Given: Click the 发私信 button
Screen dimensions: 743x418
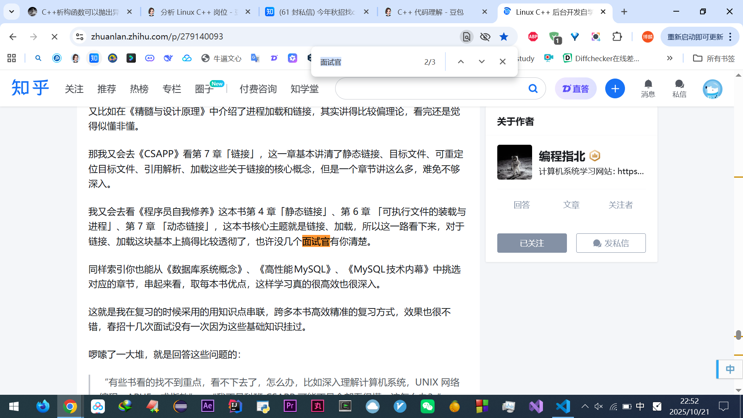Looking at the screenshot, I should click(611, 243).
